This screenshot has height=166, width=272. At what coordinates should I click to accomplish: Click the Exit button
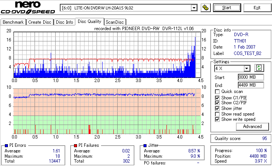257,8
